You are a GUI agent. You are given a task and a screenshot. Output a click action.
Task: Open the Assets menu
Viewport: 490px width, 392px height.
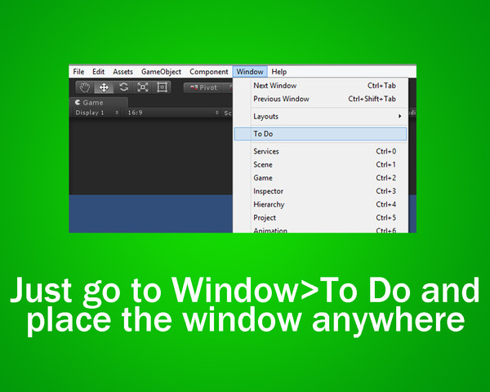click(122, 72)
